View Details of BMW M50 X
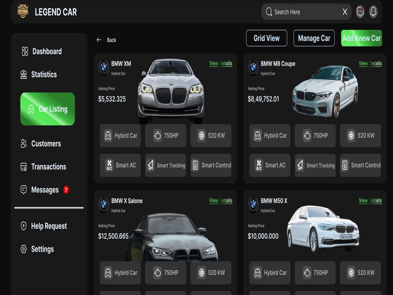393x295 pixels. point(370,201)
